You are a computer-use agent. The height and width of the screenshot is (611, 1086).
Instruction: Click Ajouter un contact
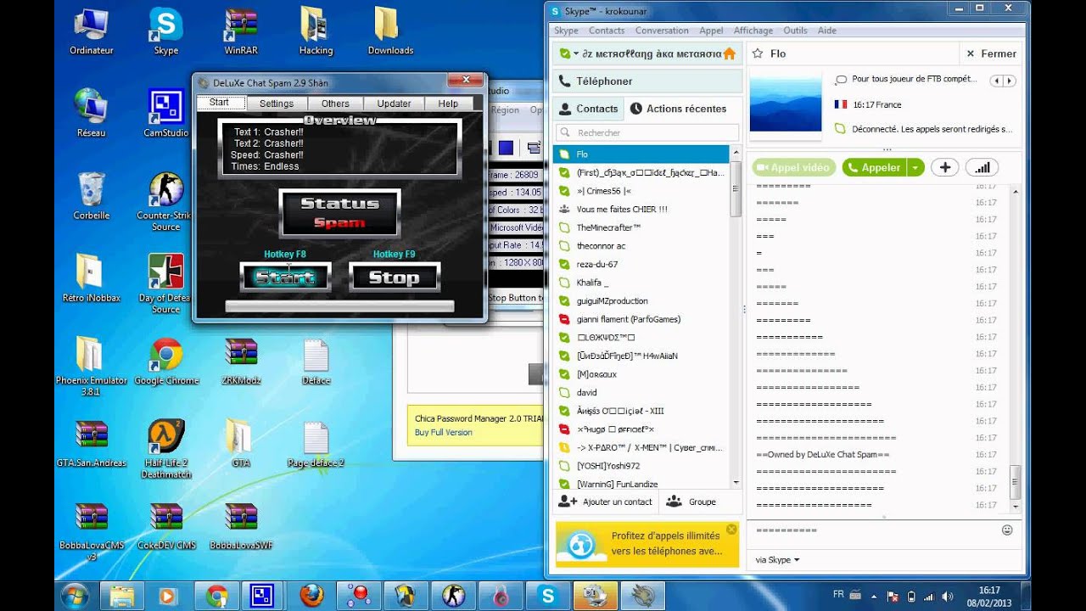click(606, 502)
